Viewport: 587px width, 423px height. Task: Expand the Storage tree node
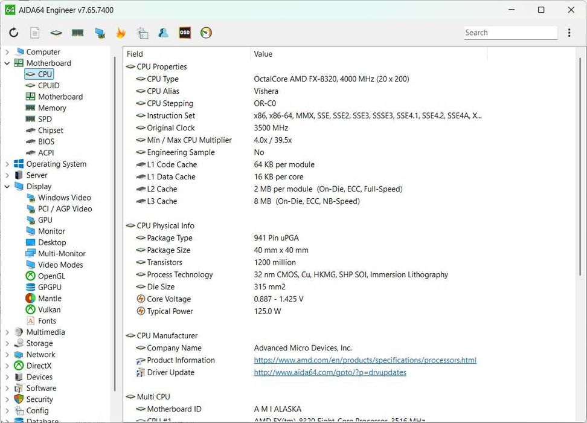7,343
